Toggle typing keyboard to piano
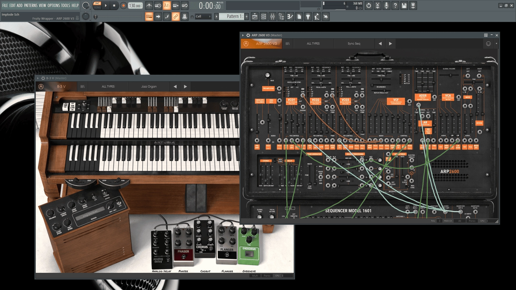This screenshot has width=516, height=290. pos(149,17)
